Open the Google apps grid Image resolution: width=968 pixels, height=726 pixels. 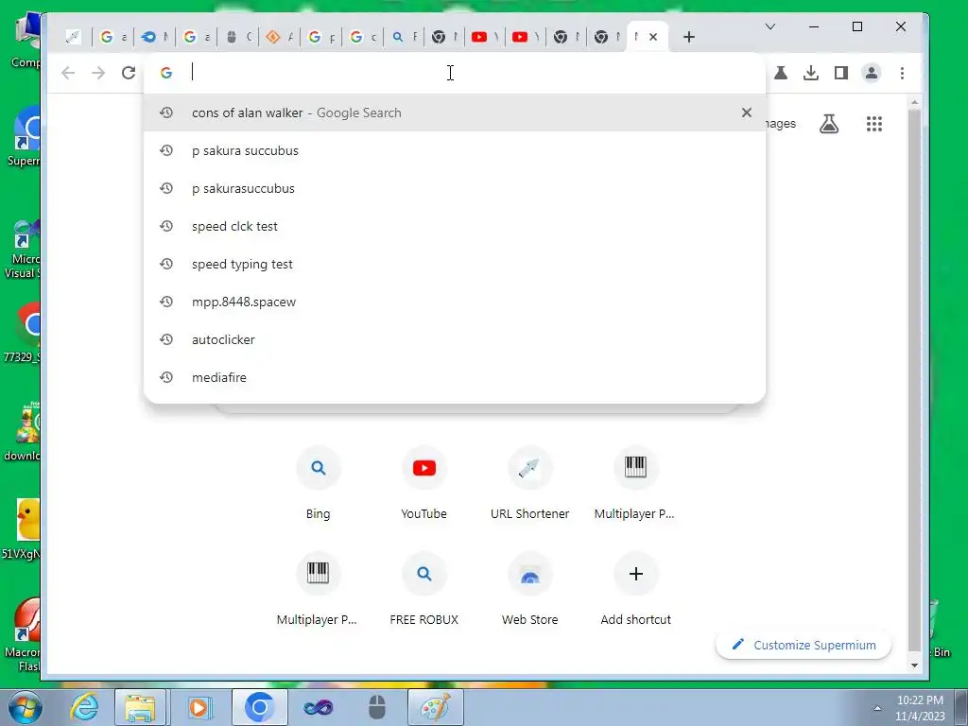(x=874, y=124)
